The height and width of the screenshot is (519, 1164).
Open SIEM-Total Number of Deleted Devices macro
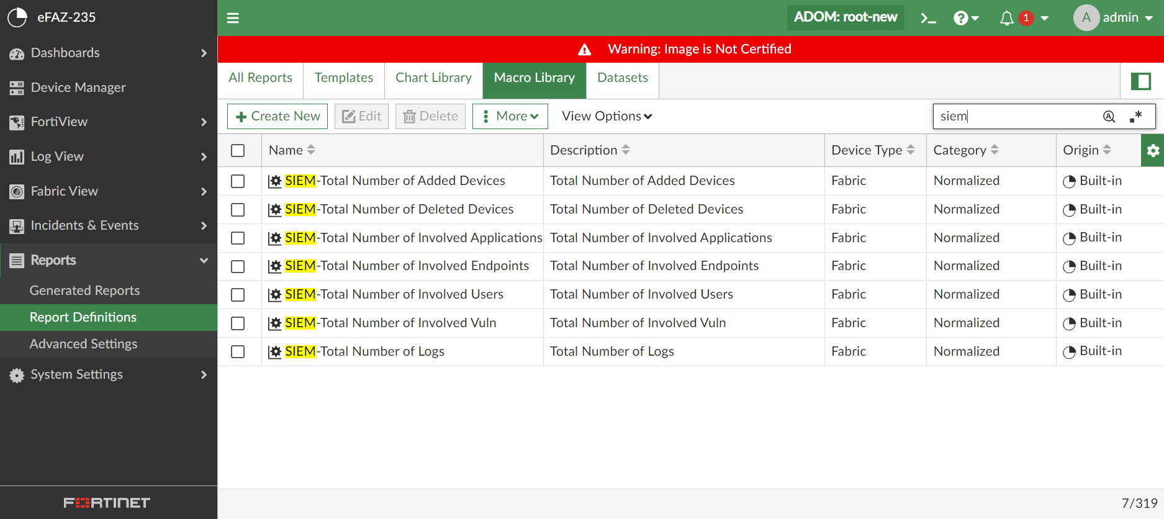click(x=399, y=209)
